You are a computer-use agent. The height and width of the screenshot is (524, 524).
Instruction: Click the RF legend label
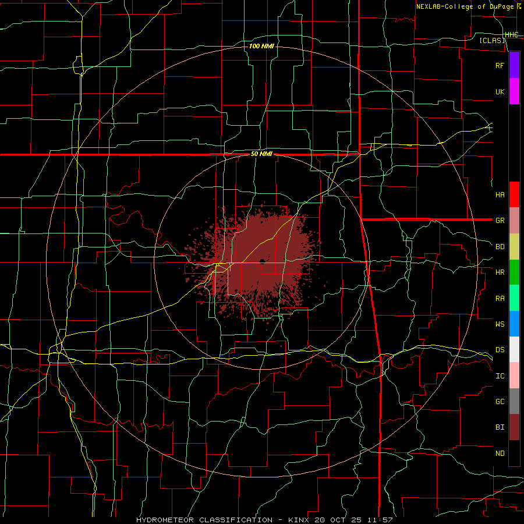click(500, 65)
